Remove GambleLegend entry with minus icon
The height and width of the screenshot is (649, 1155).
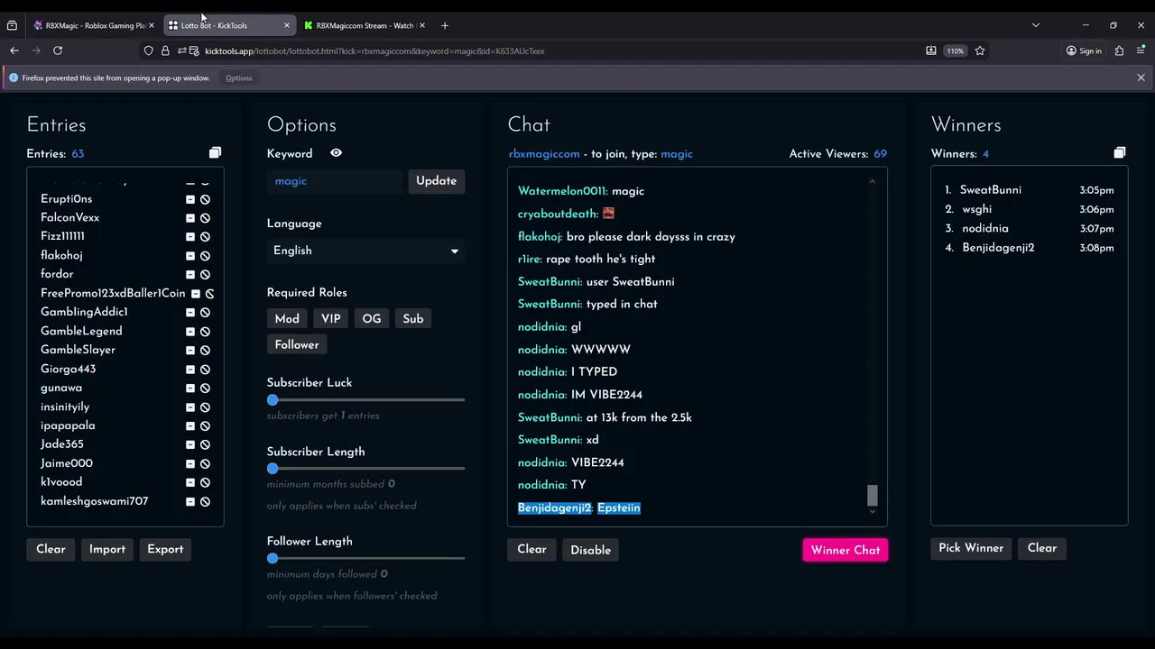(190, 332)
